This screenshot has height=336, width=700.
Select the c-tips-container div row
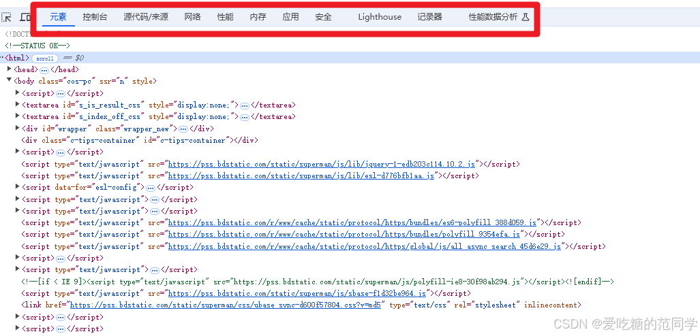coord(140,140)
